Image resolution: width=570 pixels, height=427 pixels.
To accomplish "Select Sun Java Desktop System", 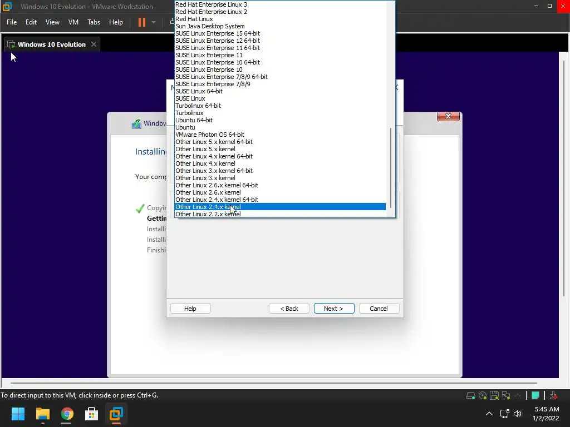I will pos(281,26).
